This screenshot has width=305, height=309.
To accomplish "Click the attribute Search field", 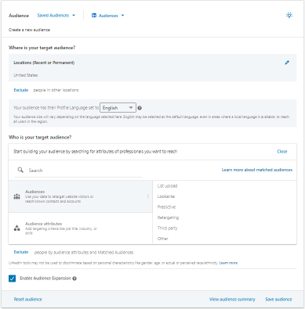I will pyautogui.click(x=78, y=171).
